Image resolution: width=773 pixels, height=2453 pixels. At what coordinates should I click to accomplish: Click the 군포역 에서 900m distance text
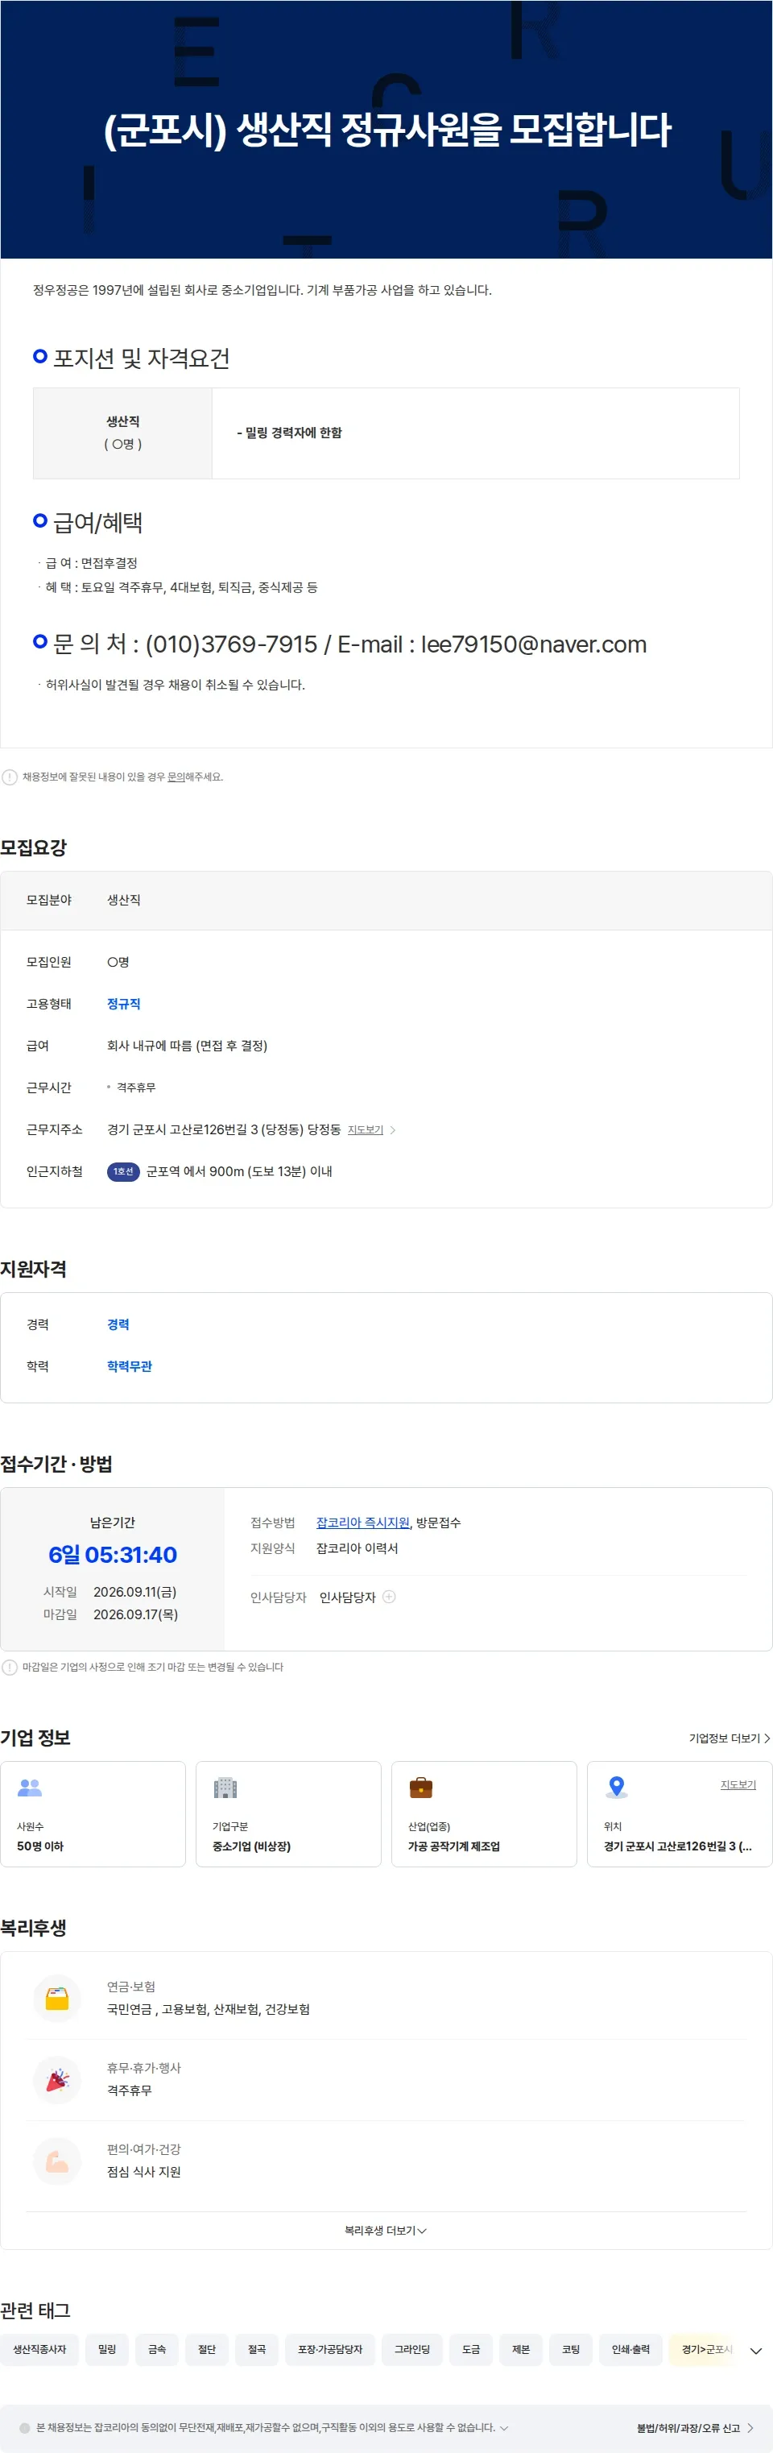pyautogui.click(x=239, y=1171)
